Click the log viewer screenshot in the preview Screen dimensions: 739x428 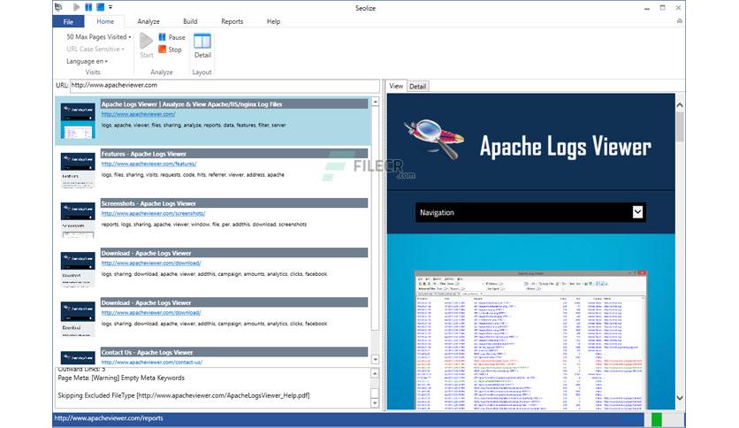pos(530,340)
